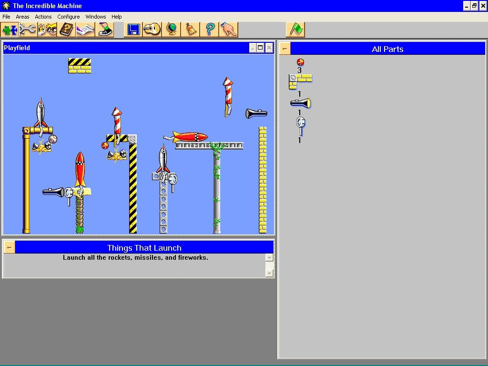The width and height of the screenshot is (488, 366).
Task: Click the magnifying glass beside the palm tree
Action: click(69, 196)
